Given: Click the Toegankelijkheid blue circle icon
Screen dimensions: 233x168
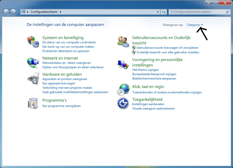Looking at the screenshot, I should point(123,103).
